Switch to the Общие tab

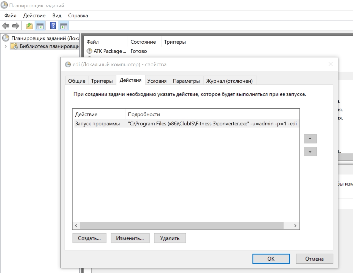77,81
